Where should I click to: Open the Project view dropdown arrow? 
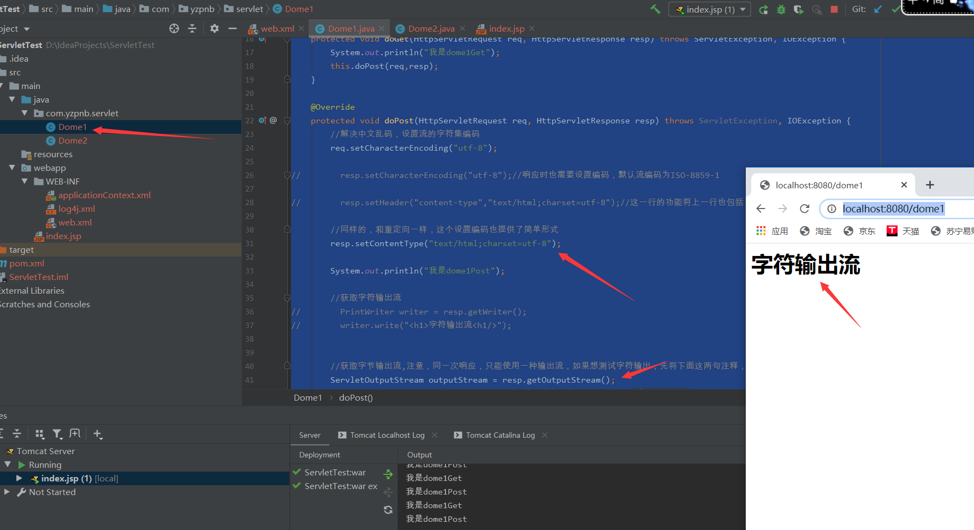click(27, 29)
